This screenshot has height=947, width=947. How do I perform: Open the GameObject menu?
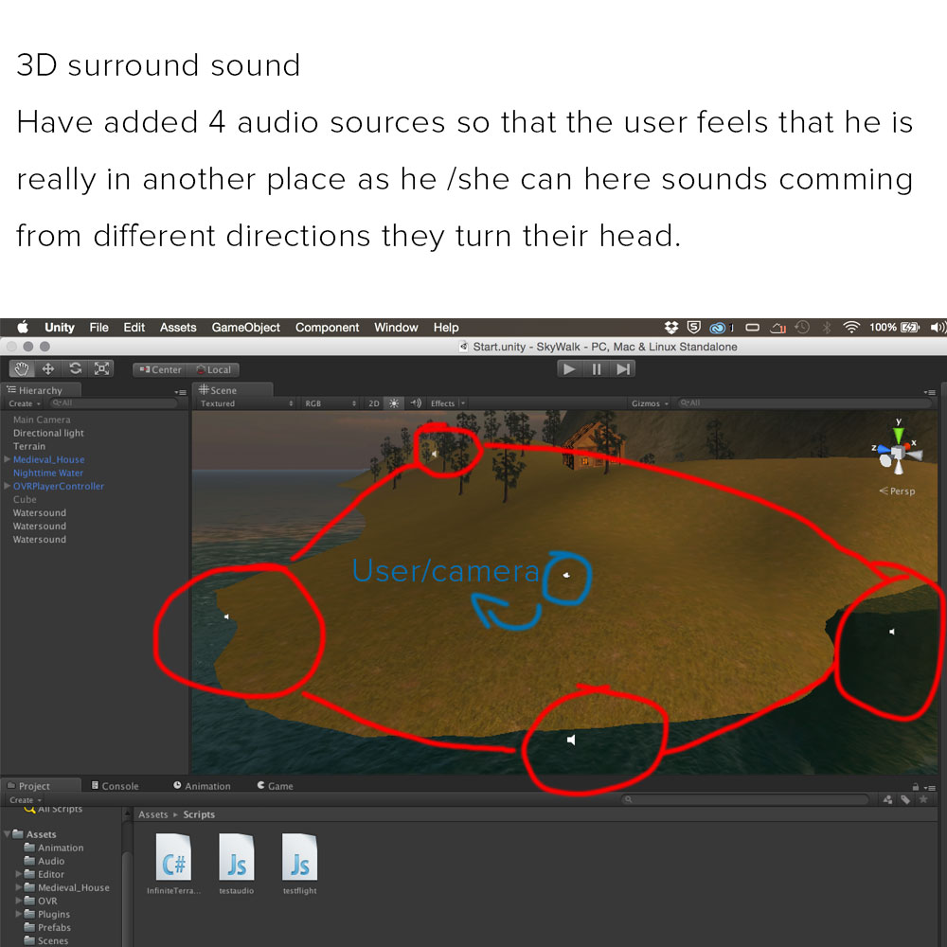tap(245, 328)
